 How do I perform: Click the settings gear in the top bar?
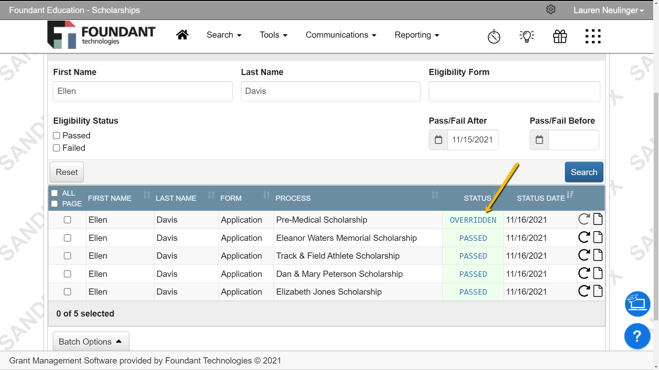pos(551,9)
